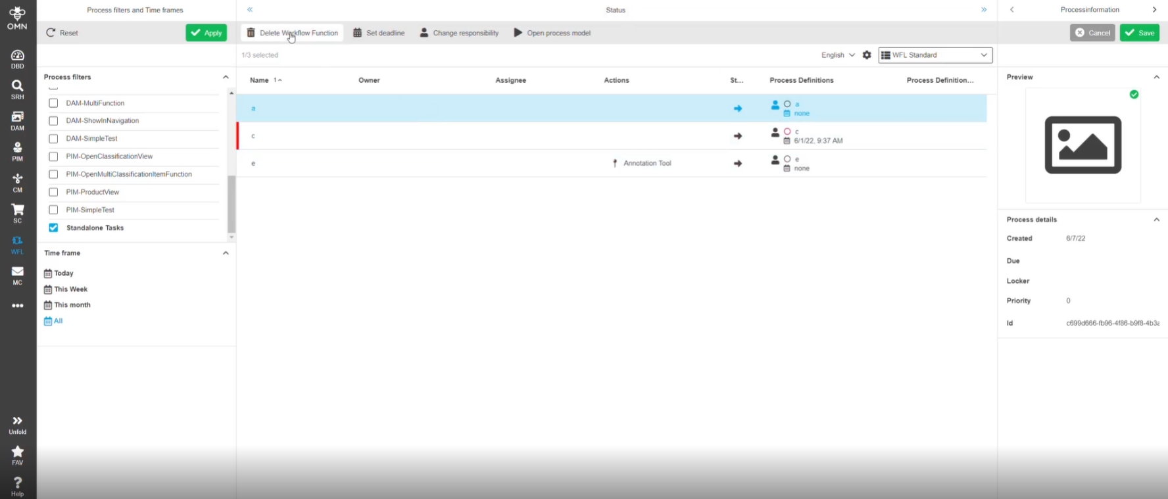Click the table settings gear icon
This screenshot has height=499, width=1168.
(x=867, y=55)
